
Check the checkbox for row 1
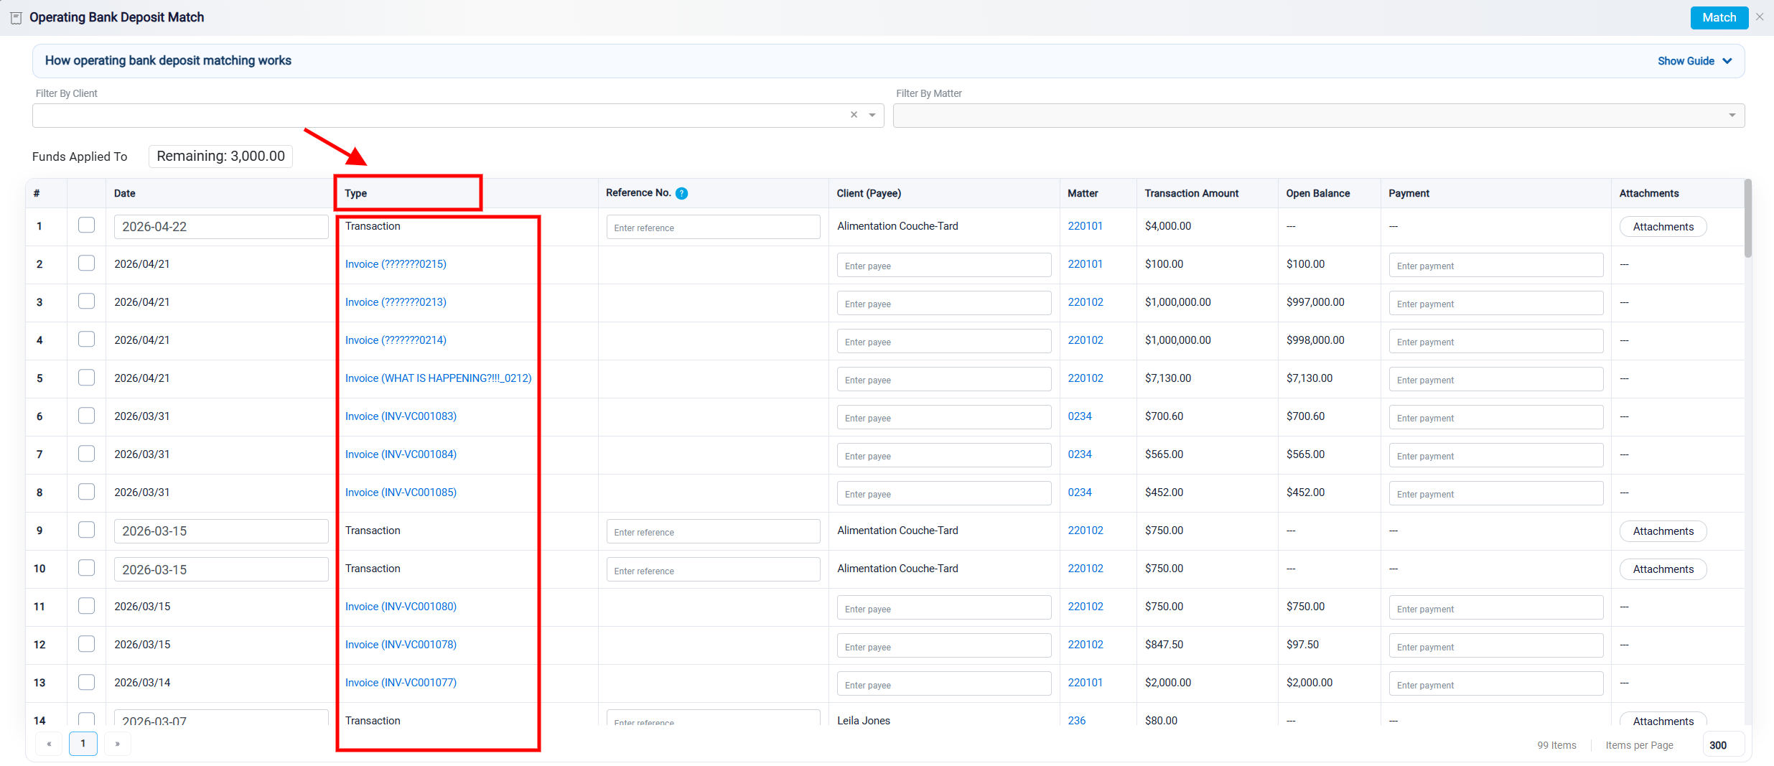86,225
